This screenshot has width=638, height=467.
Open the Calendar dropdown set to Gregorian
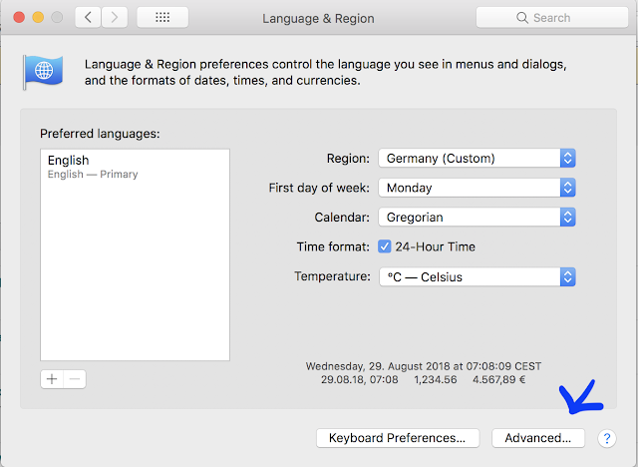pyautogui.click(x=477, y=217)
